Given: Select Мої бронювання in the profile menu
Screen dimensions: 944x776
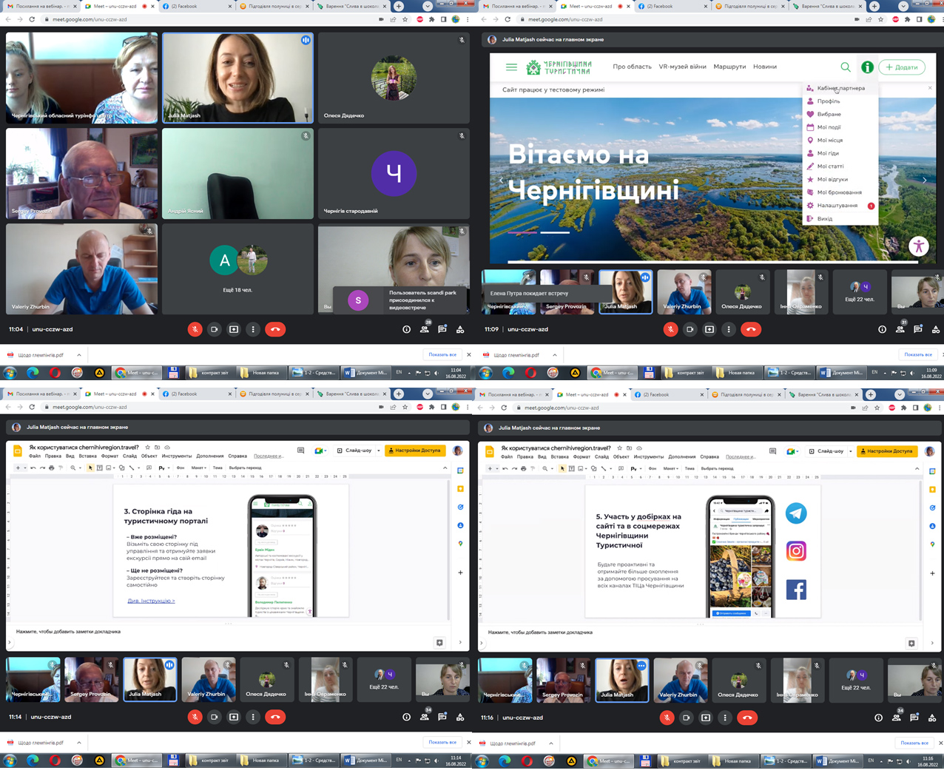Looking at the screenshot, I should (839, 192).
